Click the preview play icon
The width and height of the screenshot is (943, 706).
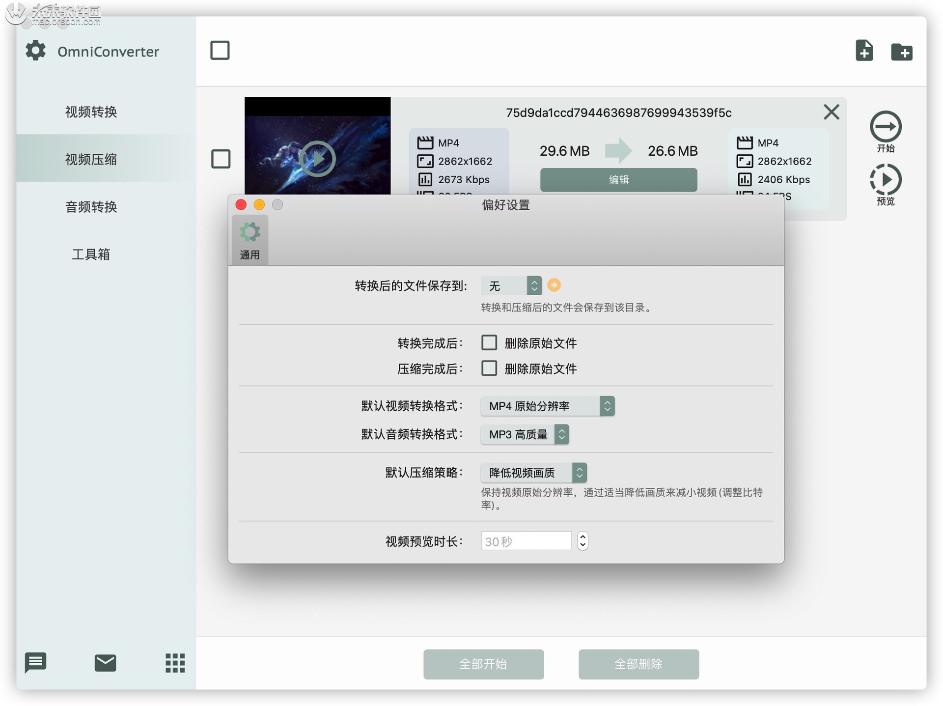(885, 180)
